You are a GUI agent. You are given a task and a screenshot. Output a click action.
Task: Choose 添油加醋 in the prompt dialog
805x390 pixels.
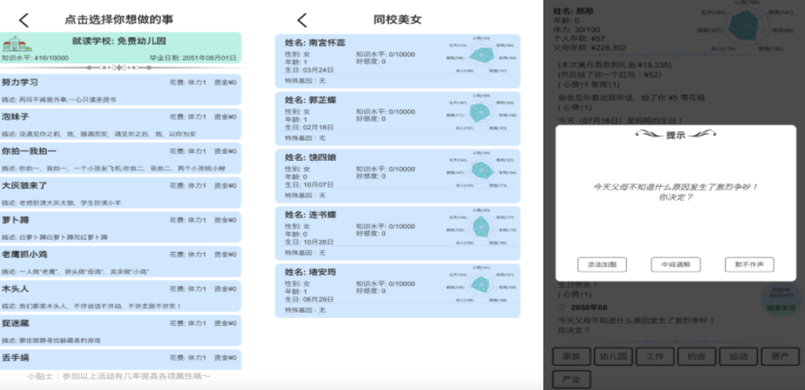click(602, 265)
